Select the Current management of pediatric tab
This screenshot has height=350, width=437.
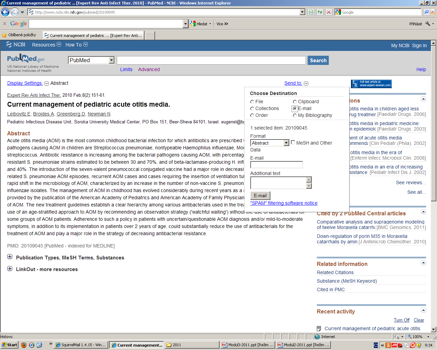point(93,35)
